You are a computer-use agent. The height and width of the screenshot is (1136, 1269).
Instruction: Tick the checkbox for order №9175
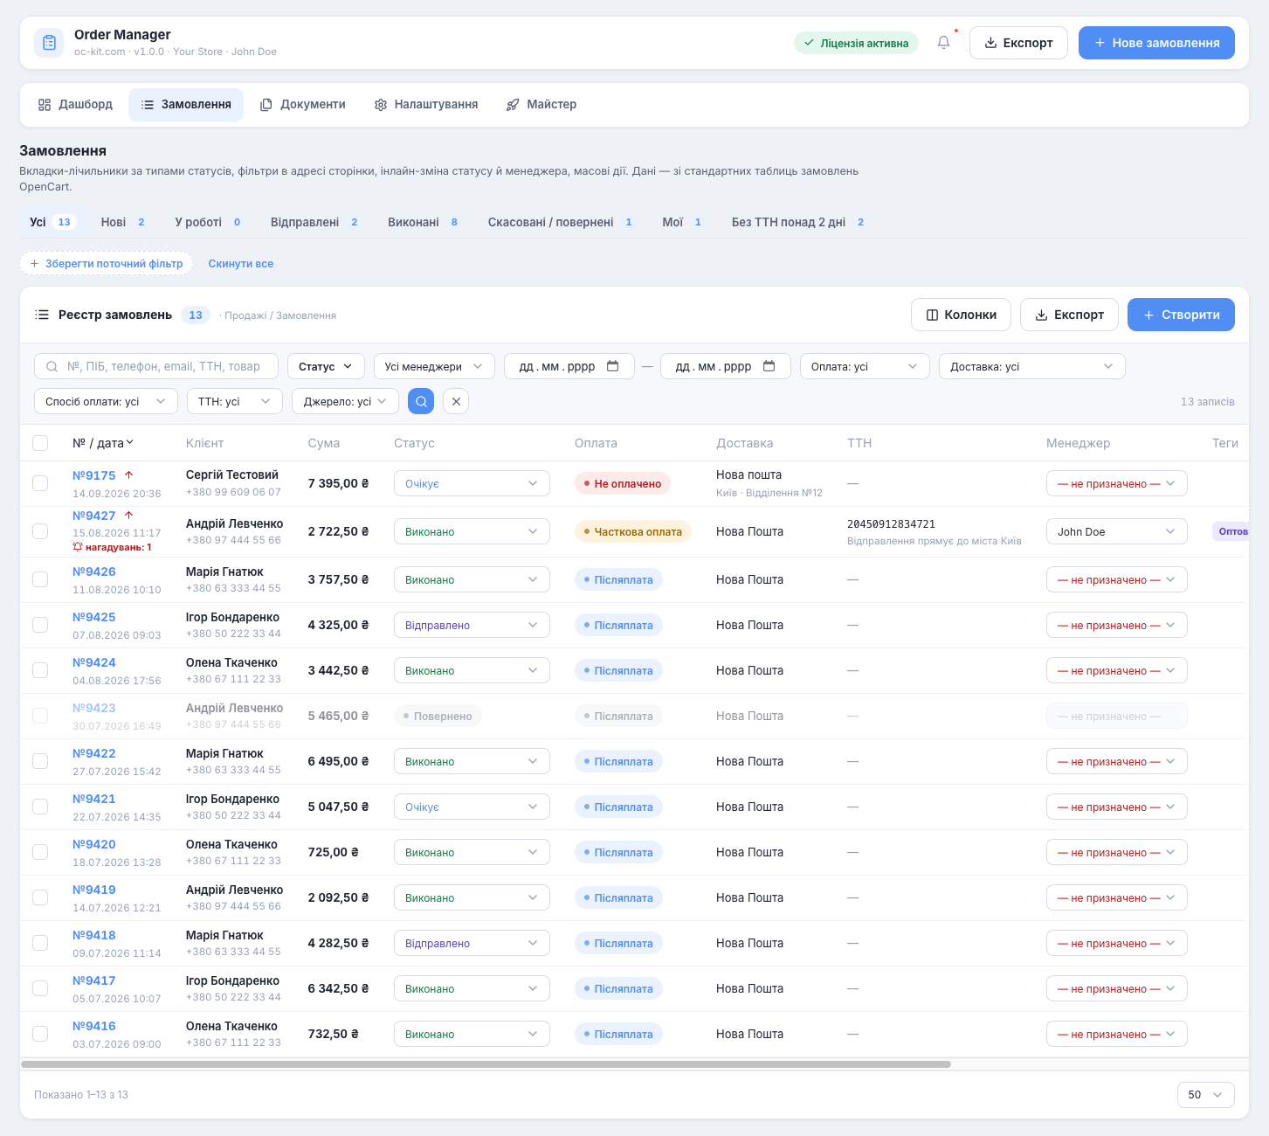(x=40, y=483)
